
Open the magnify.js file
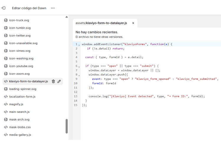click(x=16, y=104)
